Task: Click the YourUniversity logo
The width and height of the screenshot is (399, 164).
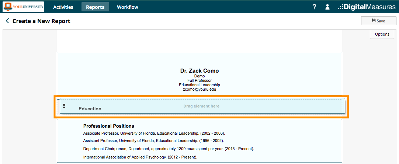Action: click(23, 7)
